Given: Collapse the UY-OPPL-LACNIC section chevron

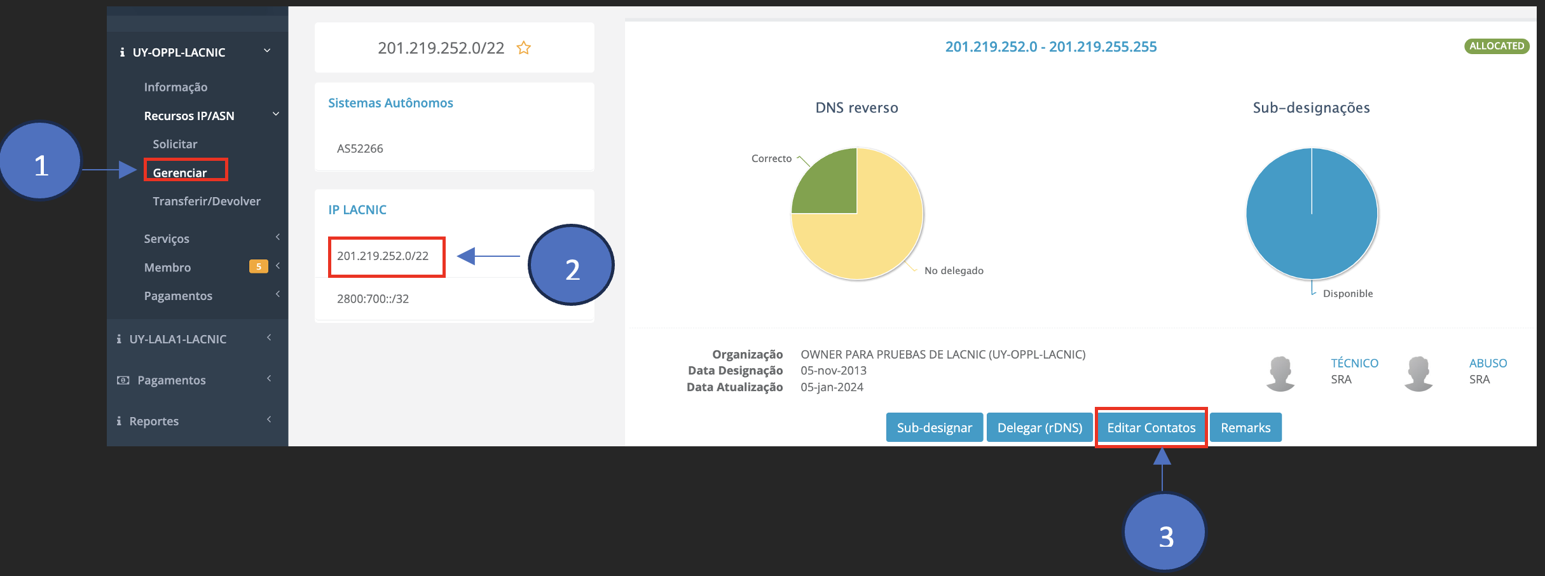Looking at the screenshot, I should (267, 51).
